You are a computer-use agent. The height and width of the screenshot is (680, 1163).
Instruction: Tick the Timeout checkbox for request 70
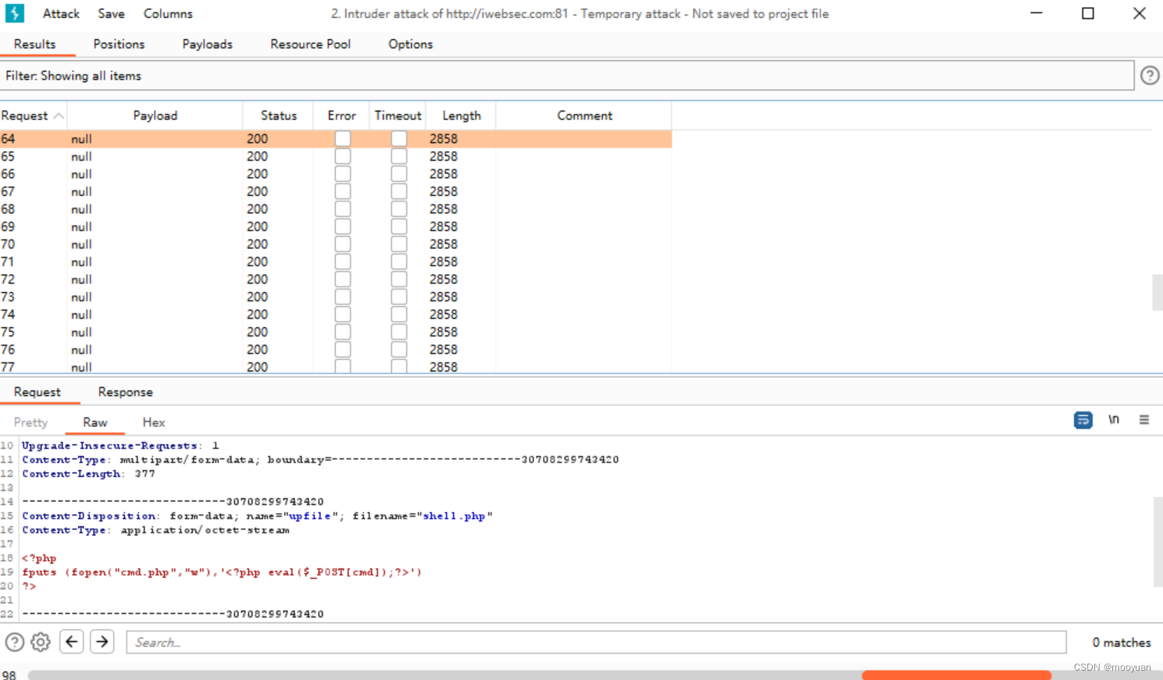(399, 244)
